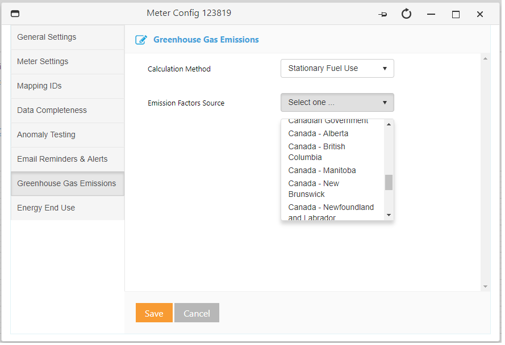Open the Calculation Method dropdown
Viewport: 505px width, 345px height.
click(337, 68)
